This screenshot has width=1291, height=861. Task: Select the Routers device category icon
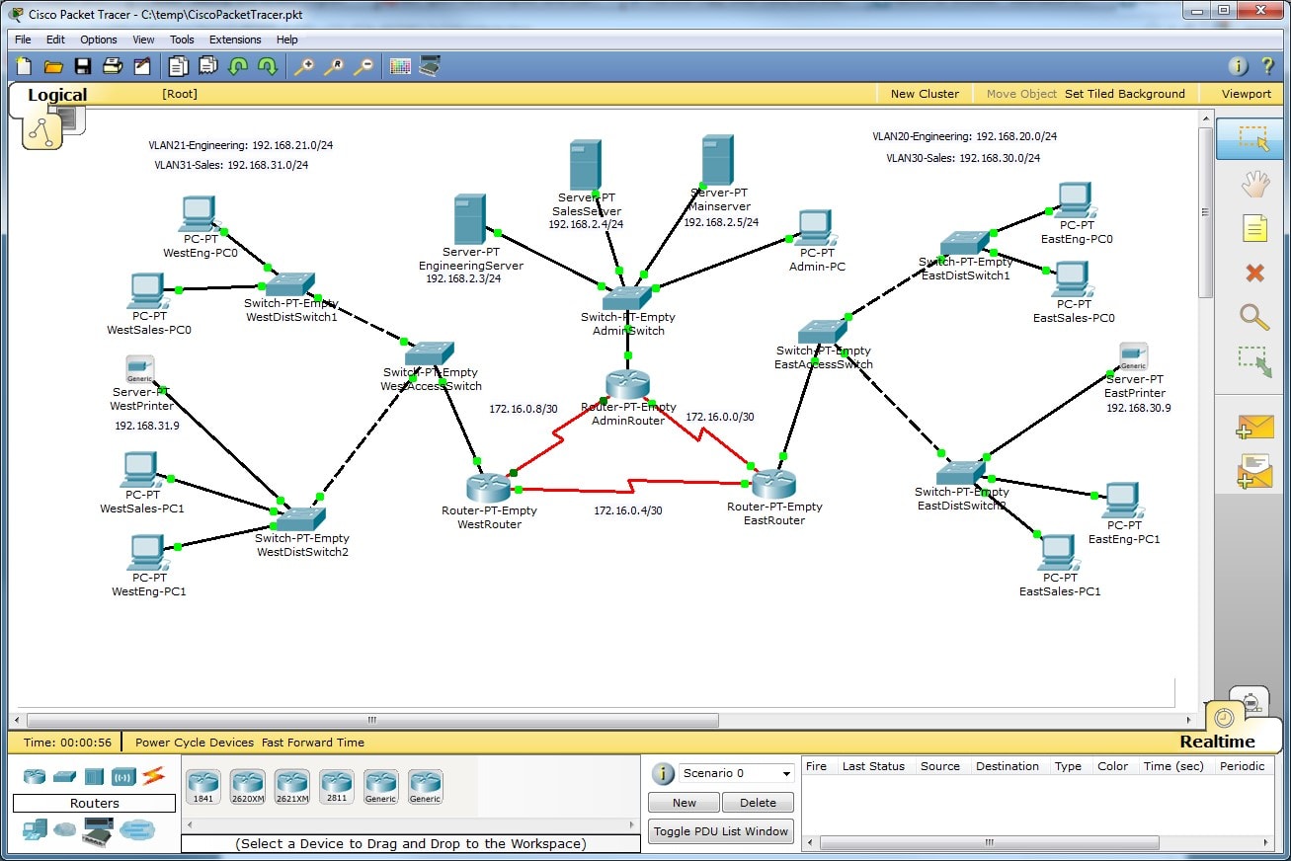tap(36, 776)
